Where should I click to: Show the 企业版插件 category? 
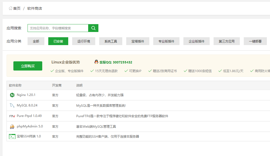coord(197,41)
